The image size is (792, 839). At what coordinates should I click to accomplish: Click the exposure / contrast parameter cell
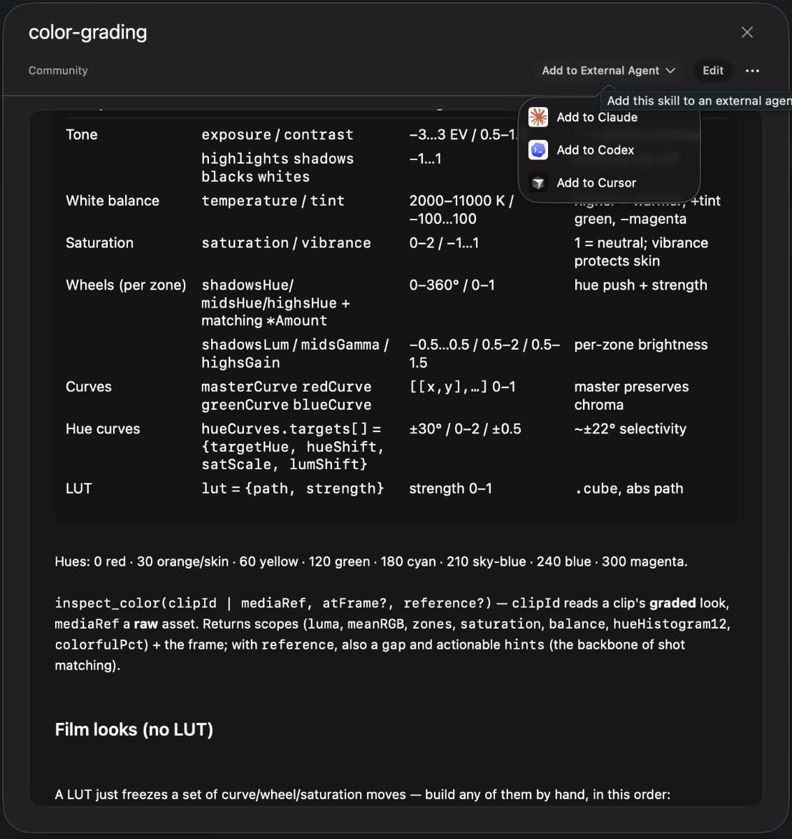[278, 135]
